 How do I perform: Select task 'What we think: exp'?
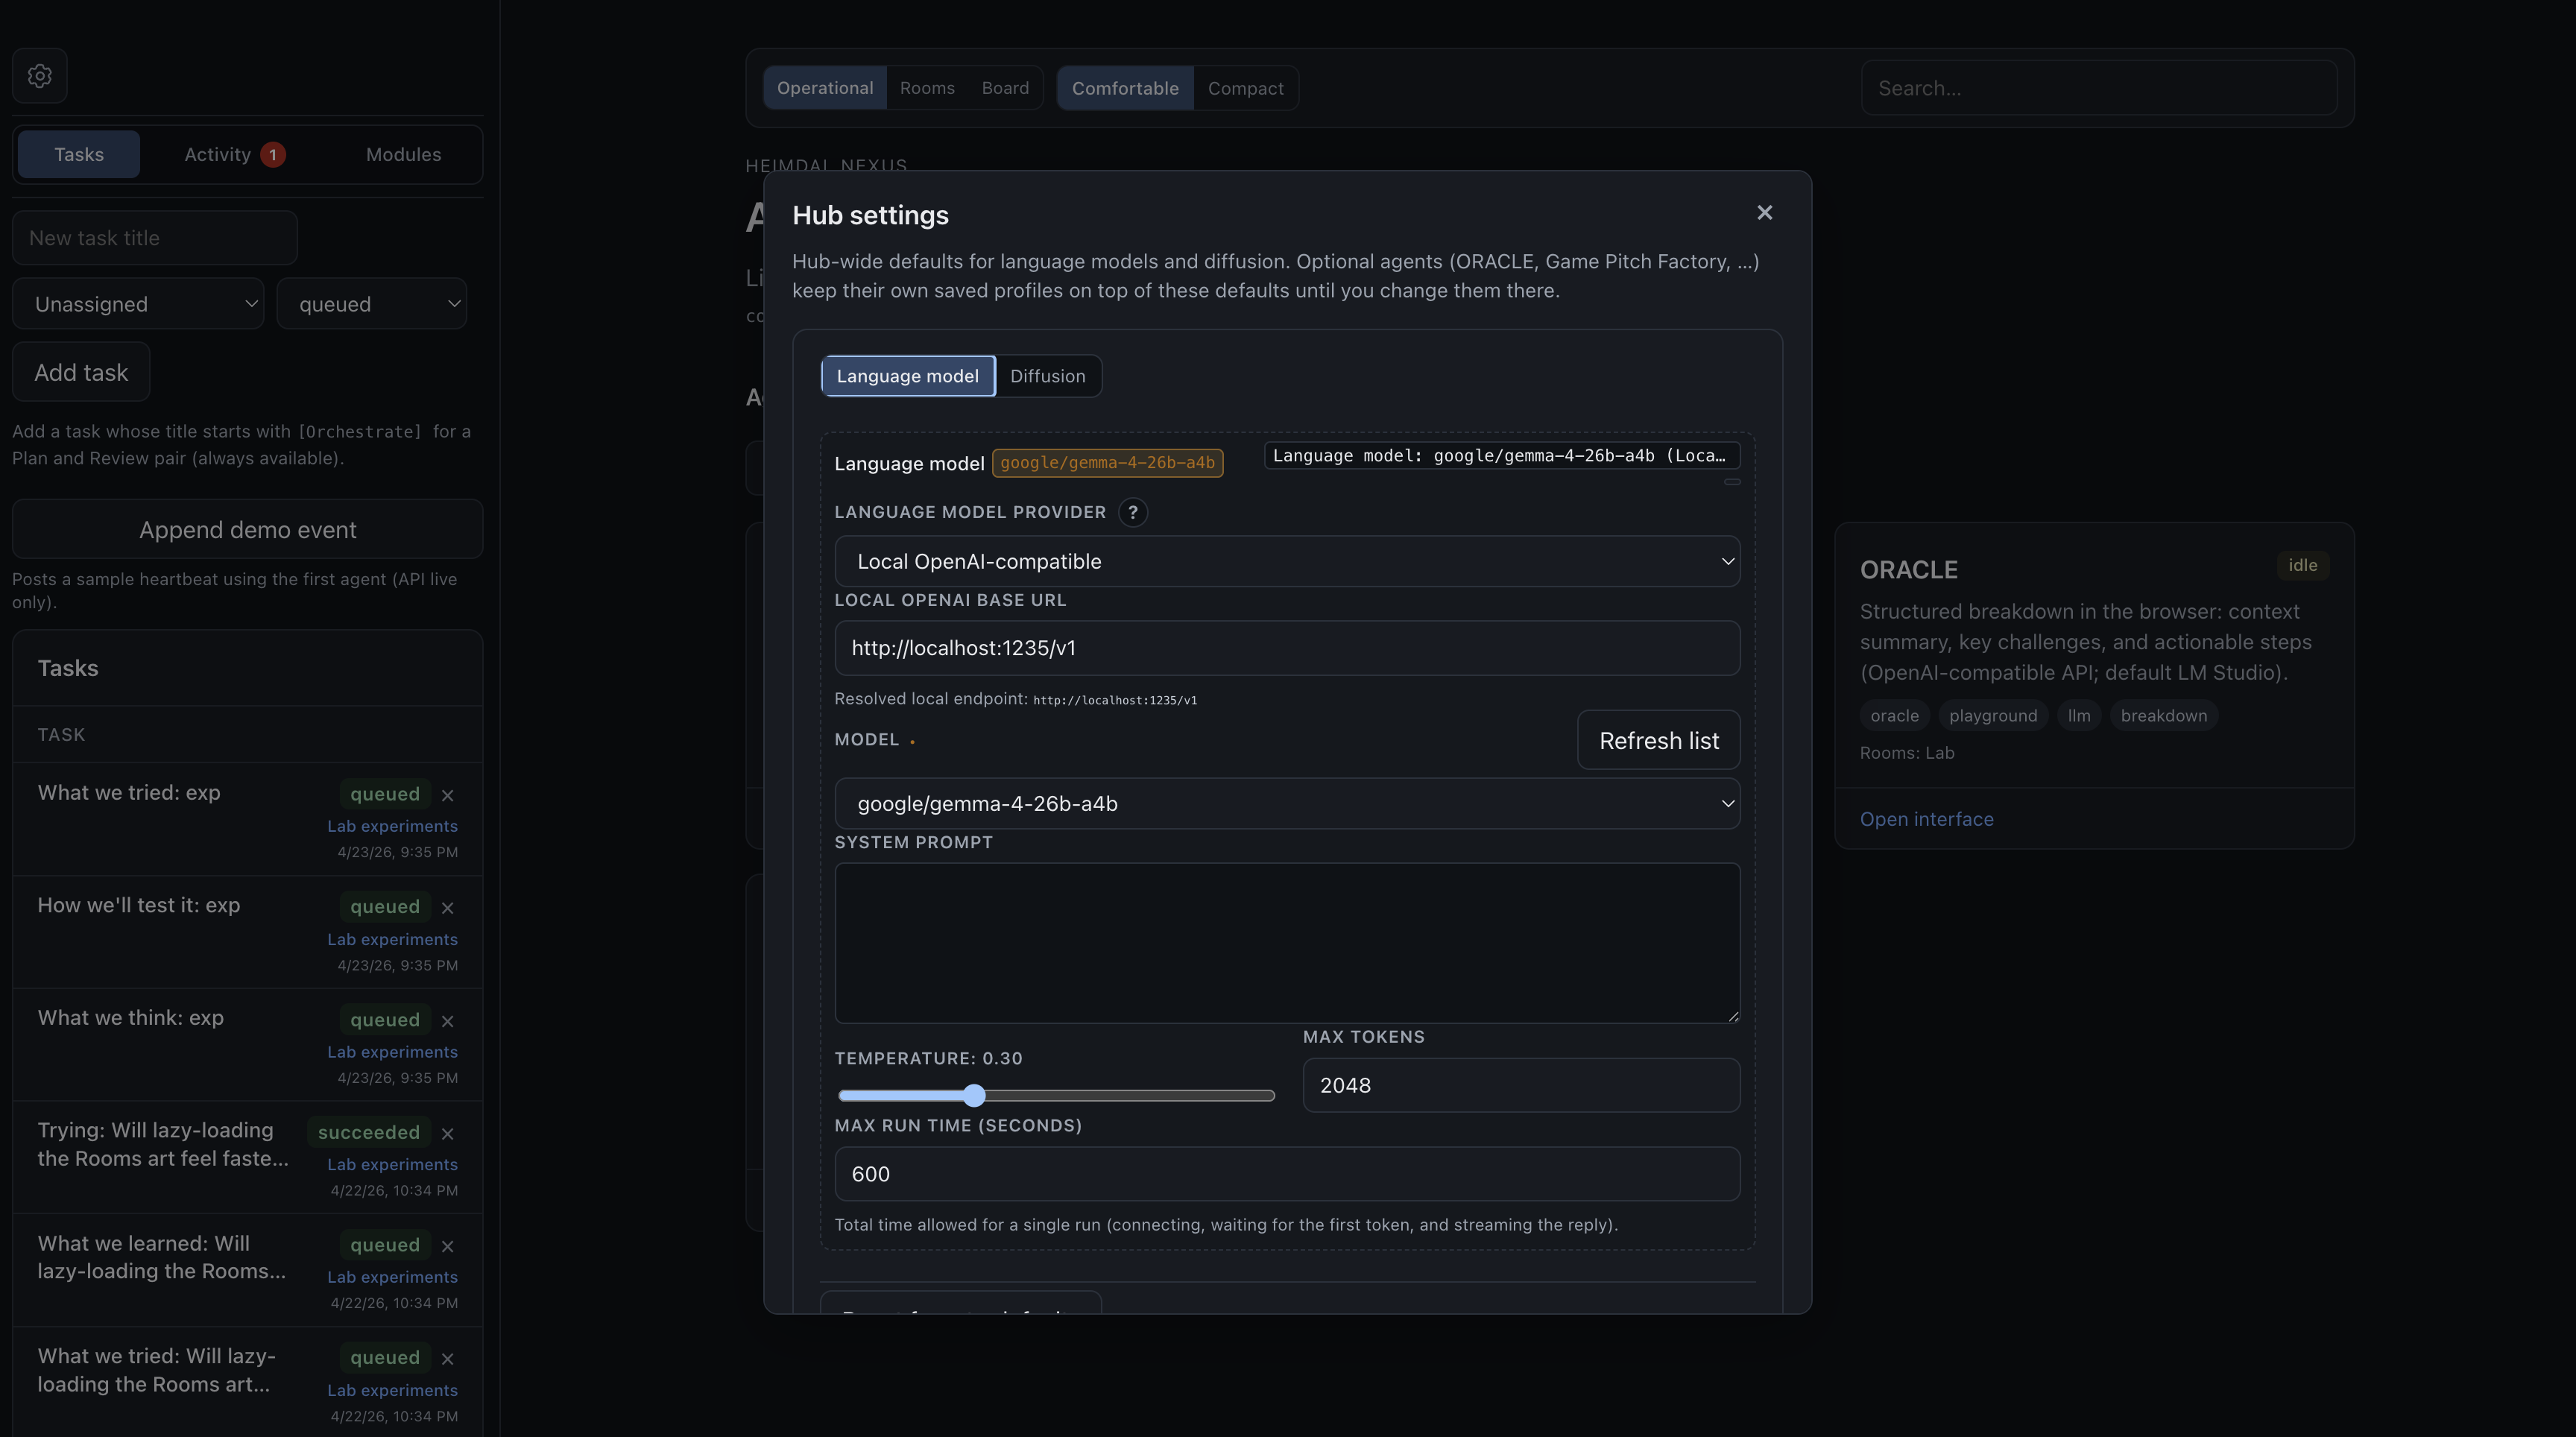click(131, 1018)
